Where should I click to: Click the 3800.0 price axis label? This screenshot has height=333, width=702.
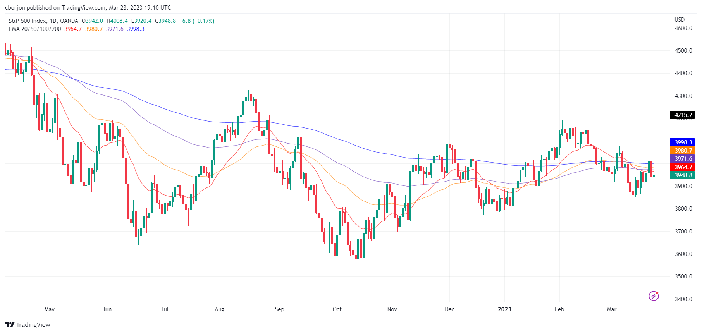point(683,209)
